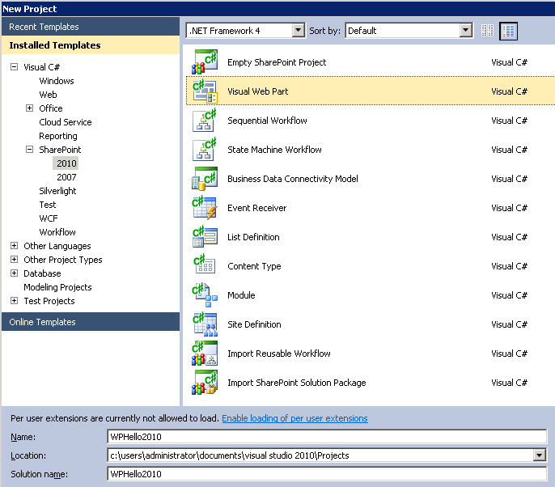Screen dimensions: 555x487
Task: Select Import Reusable Workflow template name
Action: [279, 354]
